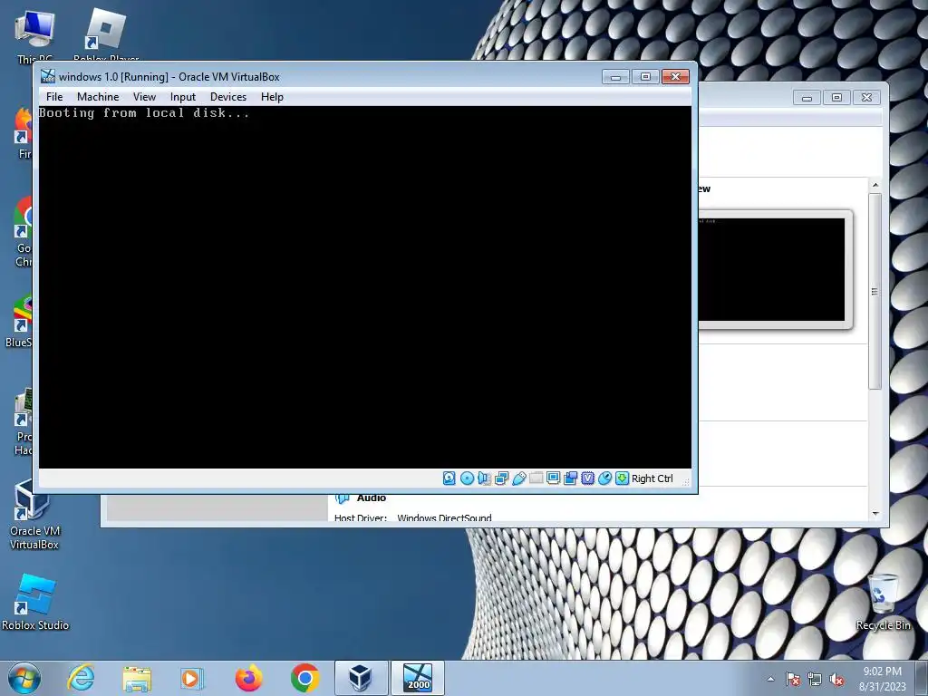Minimize the VirtualBox Manager window
This screenshot has width=928, height=696.
(807, 98)
